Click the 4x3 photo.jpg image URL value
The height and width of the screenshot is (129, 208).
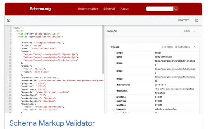point(175,71)
